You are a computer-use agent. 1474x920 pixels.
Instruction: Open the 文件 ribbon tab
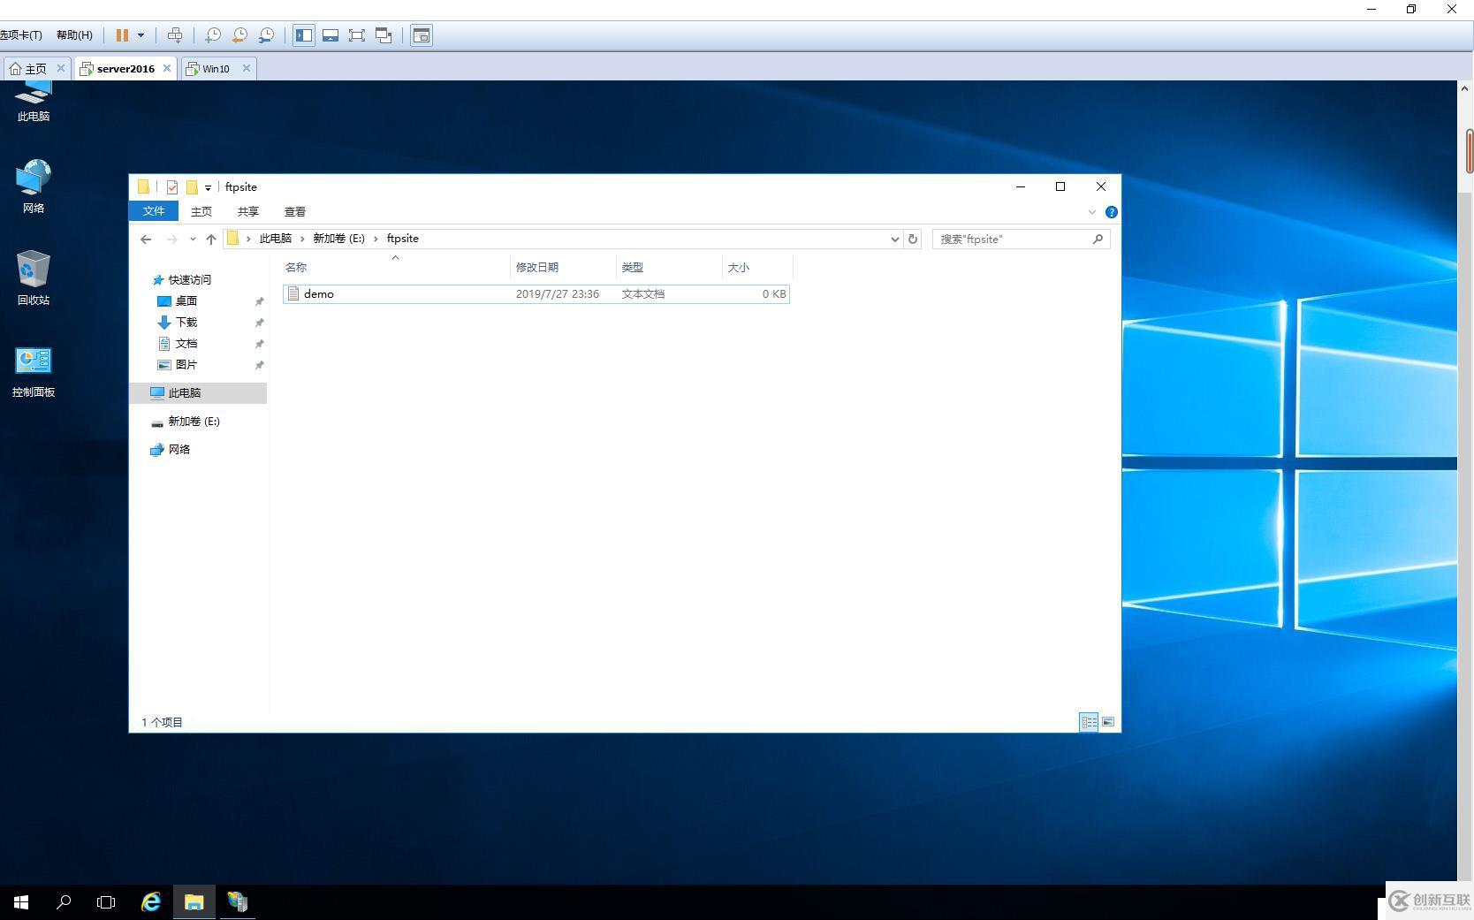pos(154,211)
